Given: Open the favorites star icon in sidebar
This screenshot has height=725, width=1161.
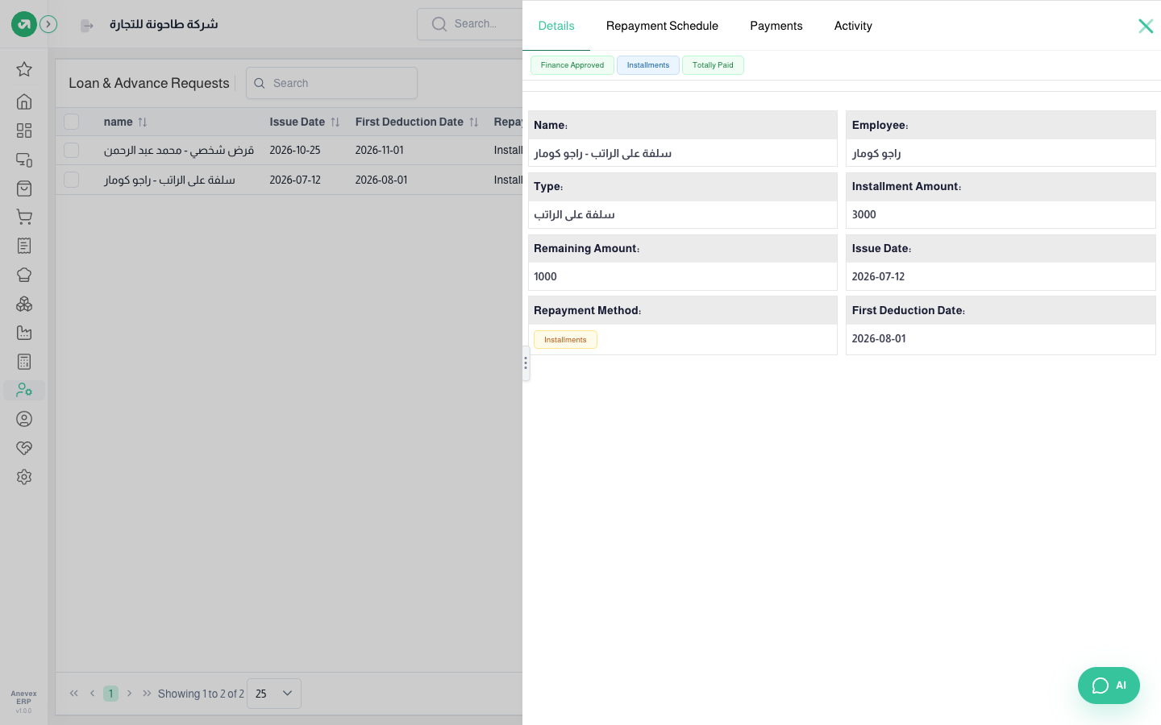Looking at the screenshot, I should click(24, 69).
